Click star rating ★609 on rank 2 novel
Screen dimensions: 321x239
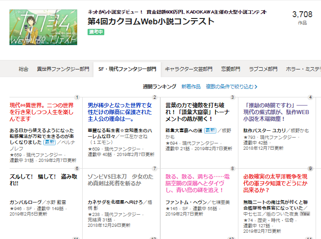94,149
